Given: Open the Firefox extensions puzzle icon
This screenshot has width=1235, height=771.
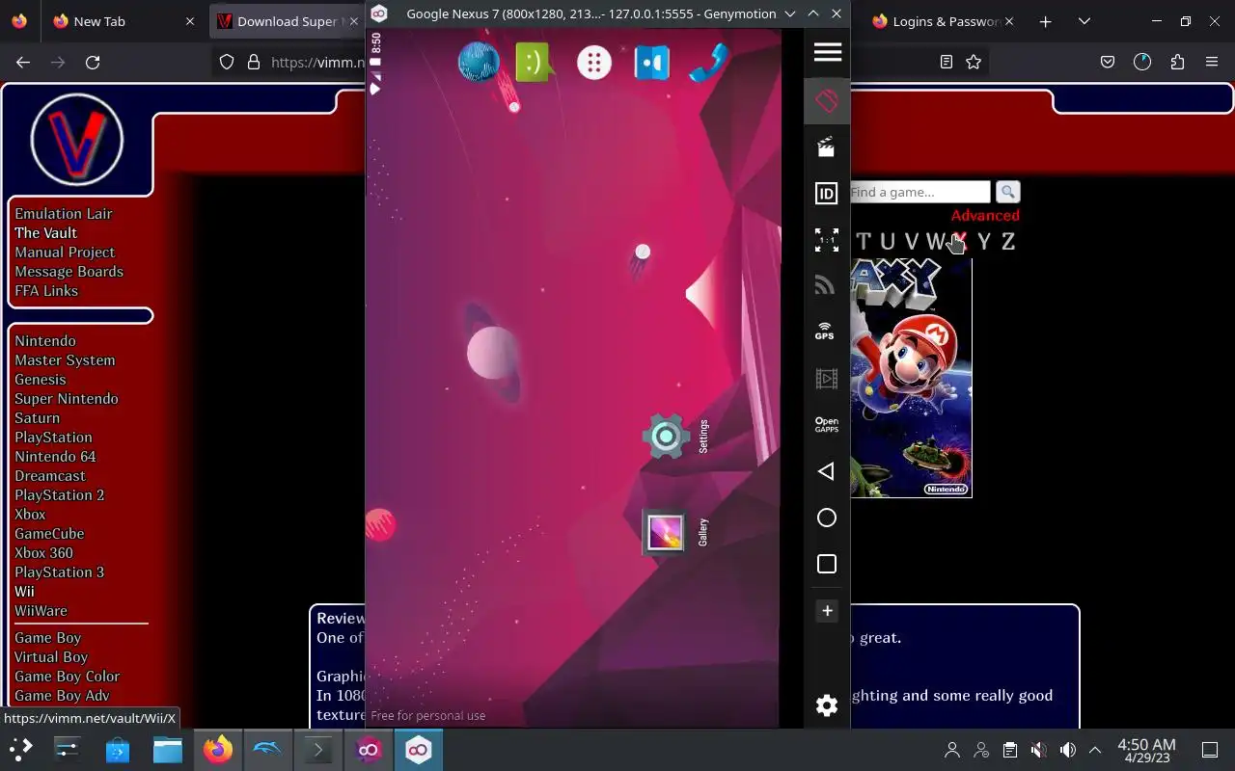Looking at the screenshot, I should click(1177, 62).
